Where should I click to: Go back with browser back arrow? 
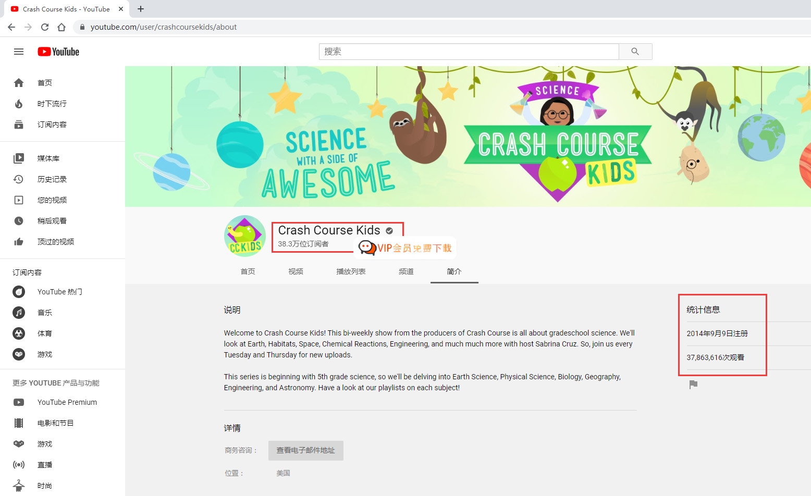click(x=11, y=27)
